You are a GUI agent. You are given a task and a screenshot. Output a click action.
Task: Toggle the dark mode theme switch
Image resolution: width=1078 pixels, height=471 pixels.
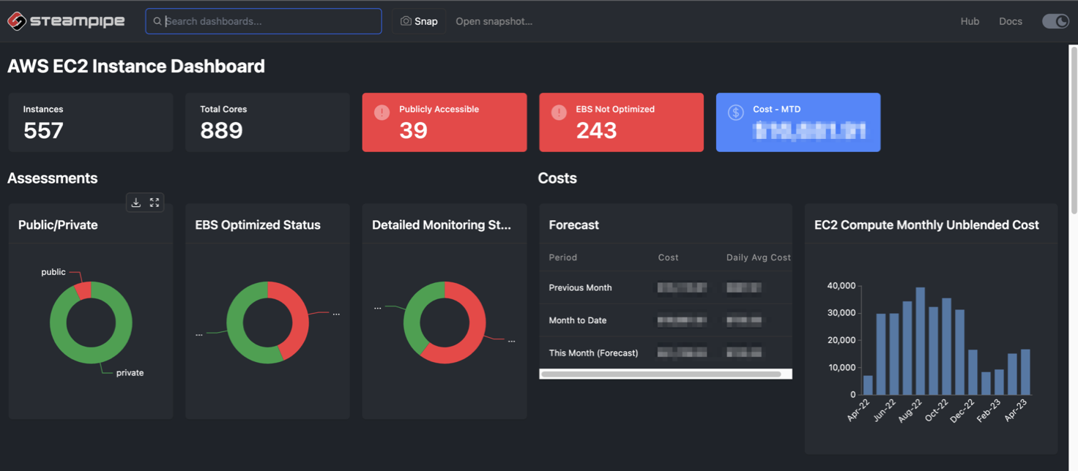pos(1055,21)
